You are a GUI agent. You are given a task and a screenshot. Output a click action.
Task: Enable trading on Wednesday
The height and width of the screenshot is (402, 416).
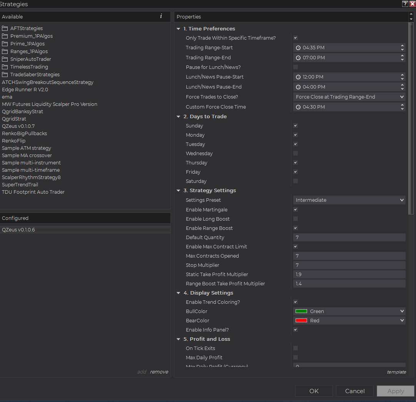pyautogui.click(x=296, y=154)
